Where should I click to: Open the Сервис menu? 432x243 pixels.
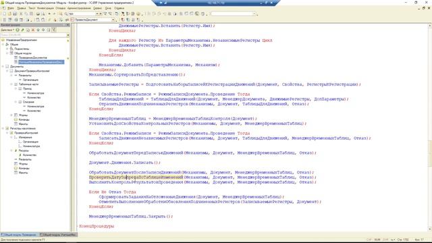point(97,8)
